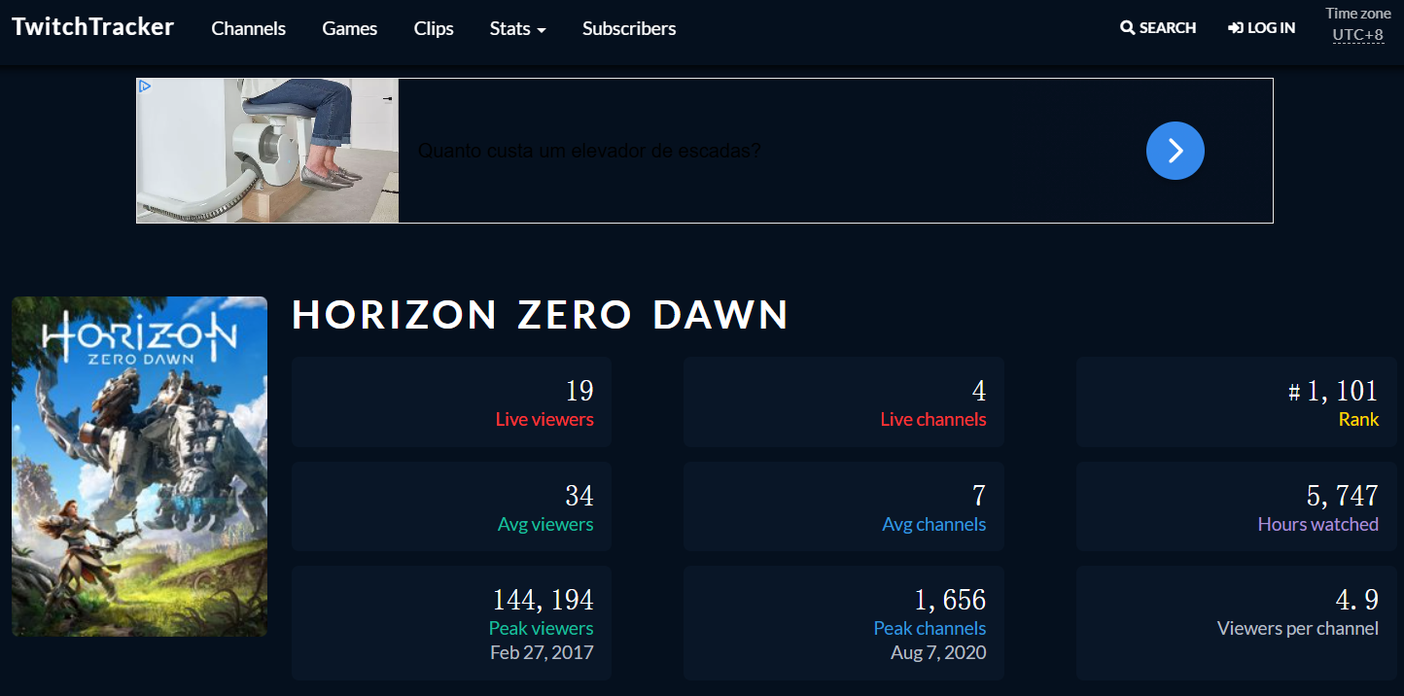
Task: Open the Clips page
Action: coord(434,29)
